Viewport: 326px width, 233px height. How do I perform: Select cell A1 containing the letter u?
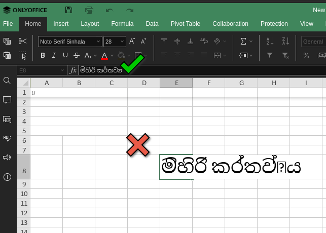(46, 92)
